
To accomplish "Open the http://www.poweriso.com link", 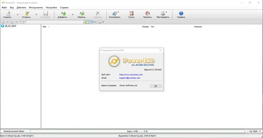I will (131, 75).
